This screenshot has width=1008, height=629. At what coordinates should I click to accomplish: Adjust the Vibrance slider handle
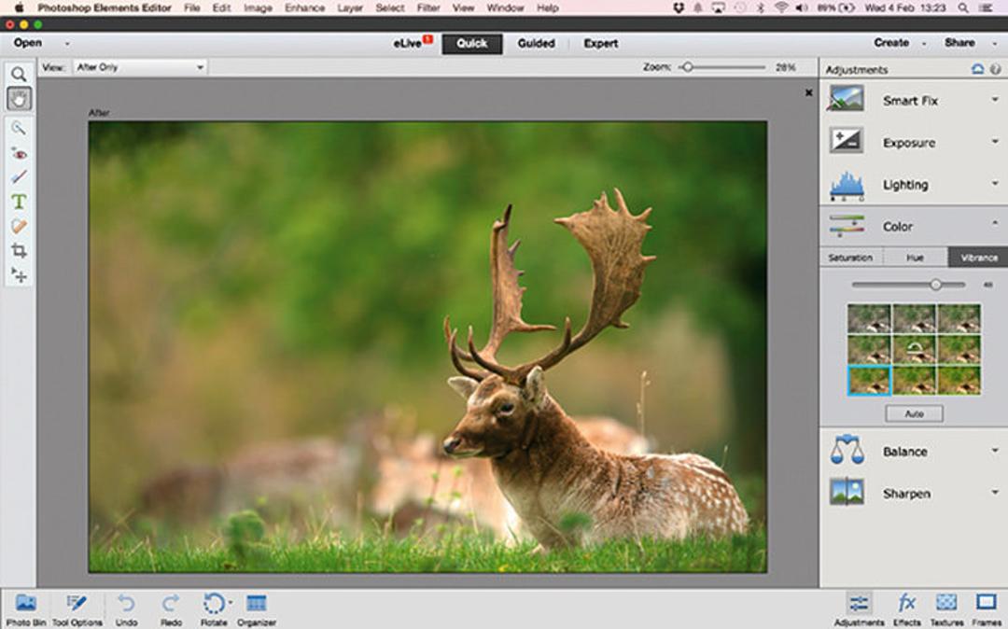click(x=935, y=285)
